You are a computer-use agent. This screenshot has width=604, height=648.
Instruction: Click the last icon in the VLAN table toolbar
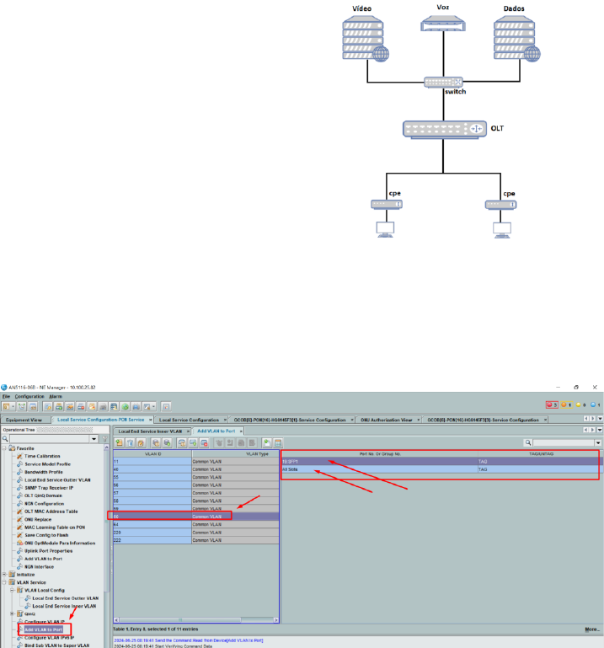pyautogui.click(x=277, y=442)
